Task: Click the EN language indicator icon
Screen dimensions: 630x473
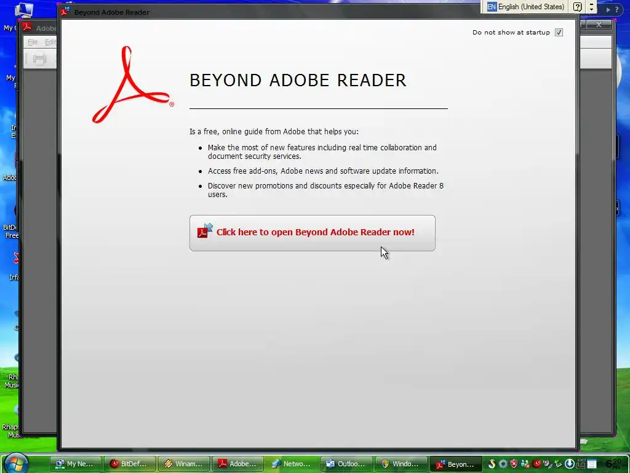Action: click(x=492, y=7)
